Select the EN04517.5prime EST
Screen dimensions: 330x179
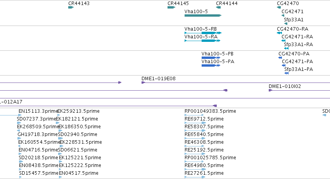60,177
